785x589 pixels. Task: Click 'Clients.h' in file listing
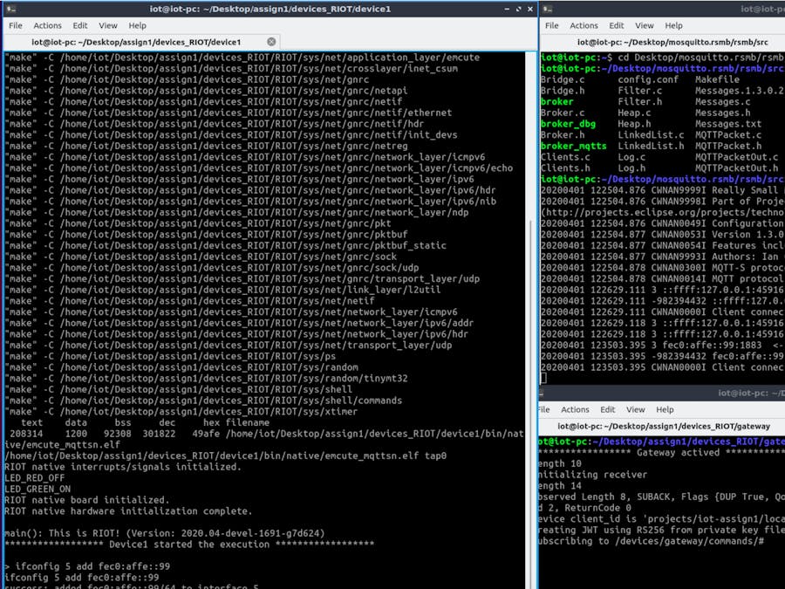(x=565, y=168)
